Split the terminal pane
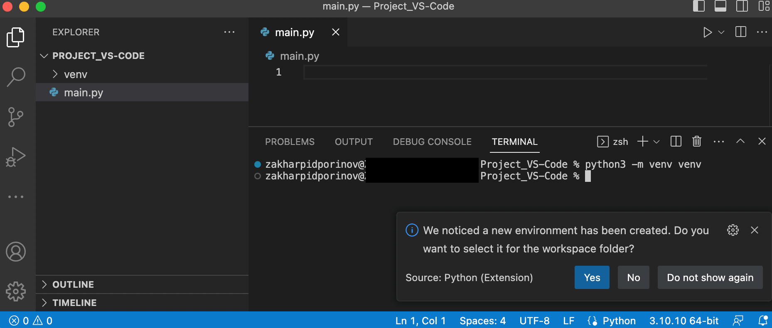 coord(676,142)
